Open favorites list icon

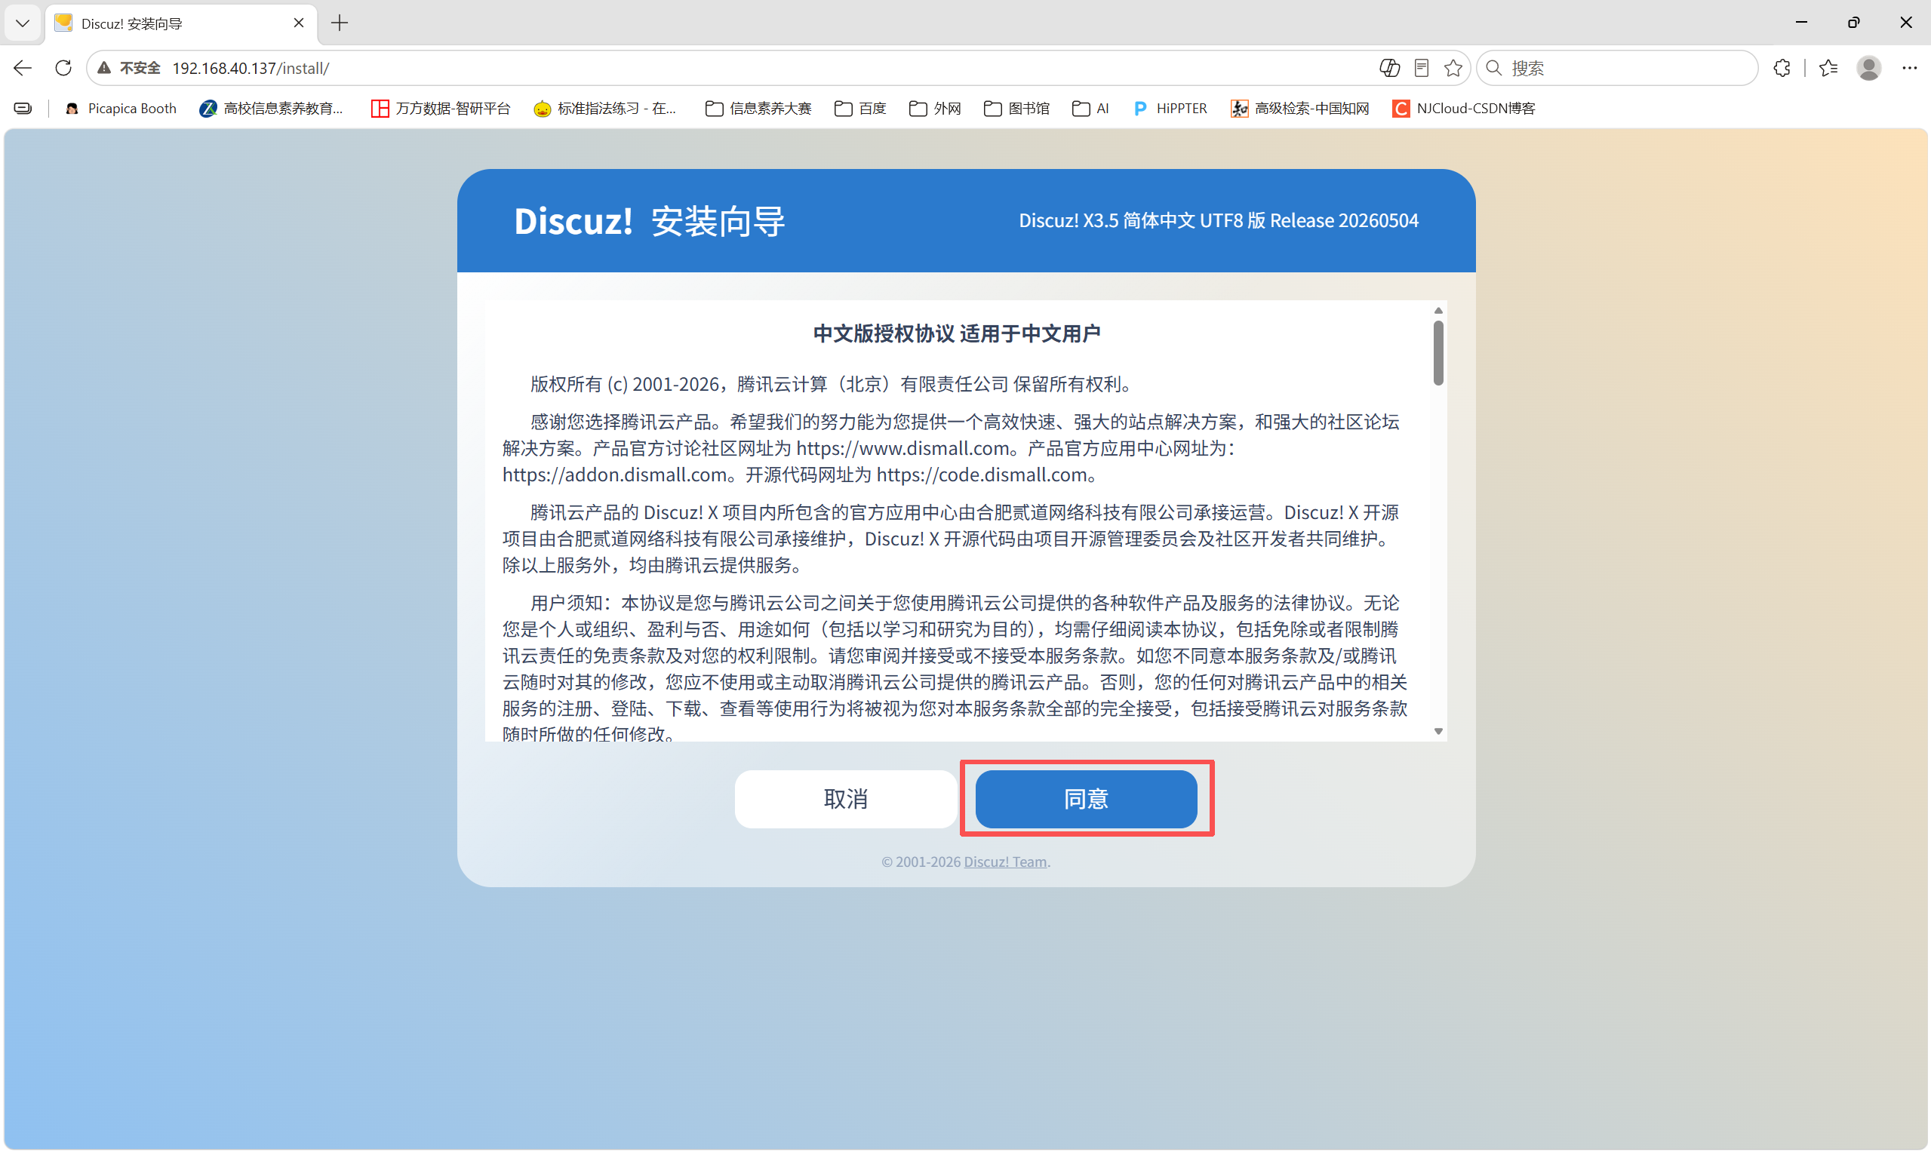pos(1828,69)
